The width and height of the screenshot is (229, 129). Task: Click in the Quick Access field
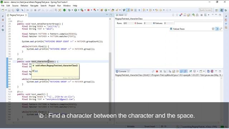pos(205,10)
